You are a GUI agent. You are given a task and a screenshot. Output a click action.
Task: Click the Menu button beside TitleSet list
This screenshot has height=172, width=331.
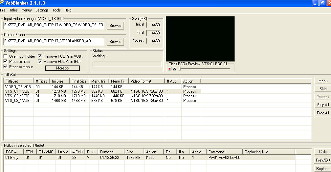[323, 81]
